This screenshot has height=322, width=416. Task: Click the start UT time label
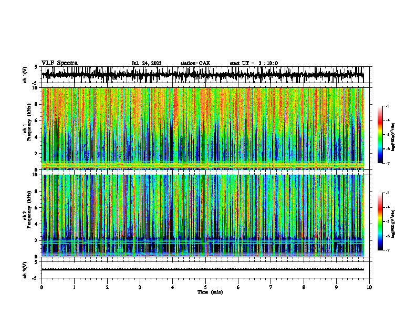[254, 63]
